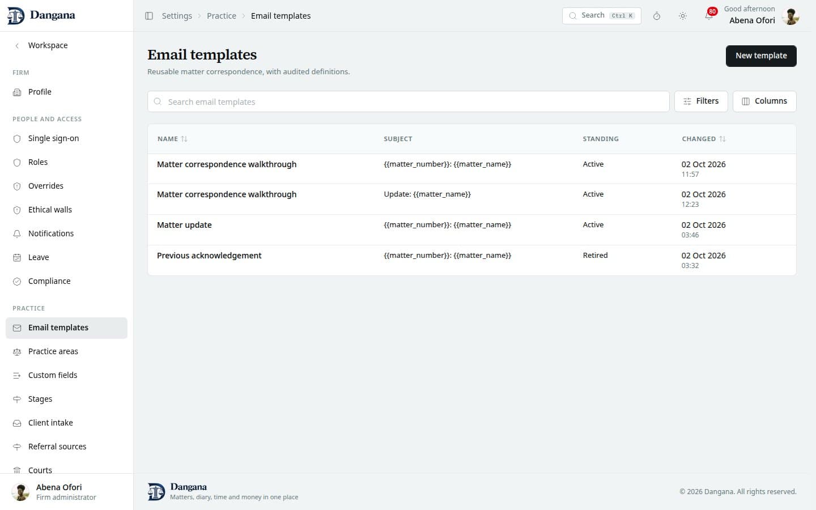Open Ethical walls settings
The height and width of the screenshot is (510, 816).
(x=66, y=210)
